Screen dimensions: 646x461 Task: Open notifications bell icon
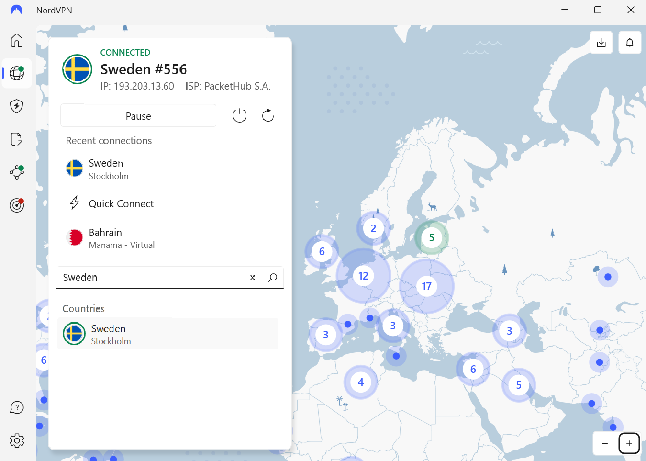coord(630,43)
